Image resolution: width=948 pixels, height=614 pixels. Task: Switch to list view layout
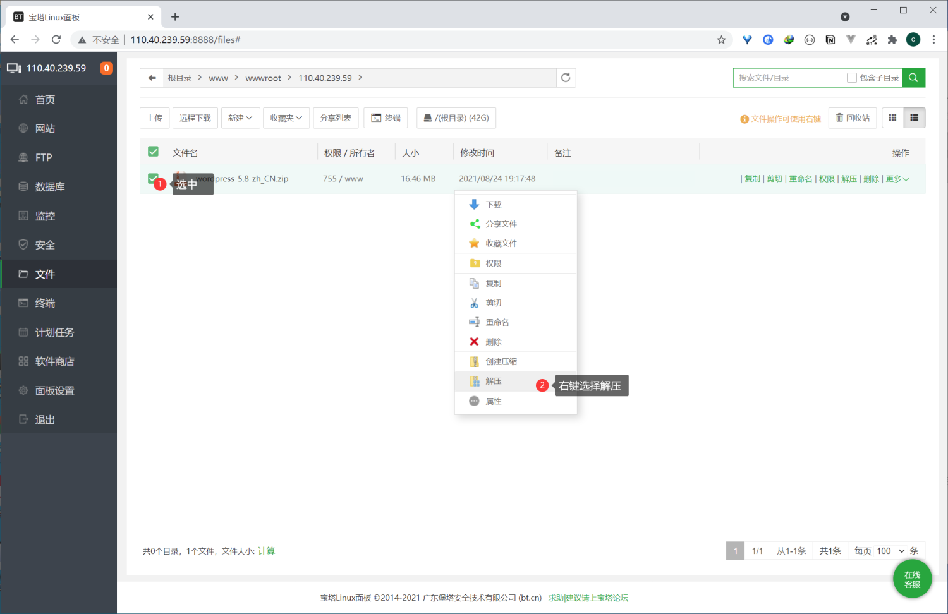914,117
